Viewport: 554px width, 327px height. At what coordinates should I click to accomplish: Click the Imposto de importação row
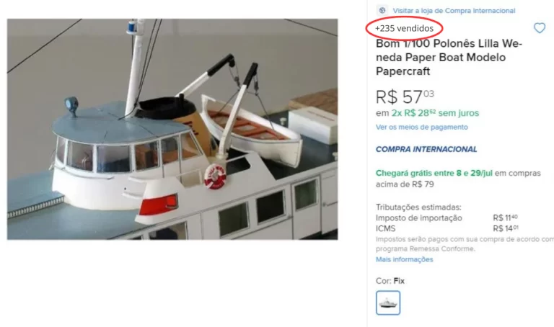click(447, 218)
